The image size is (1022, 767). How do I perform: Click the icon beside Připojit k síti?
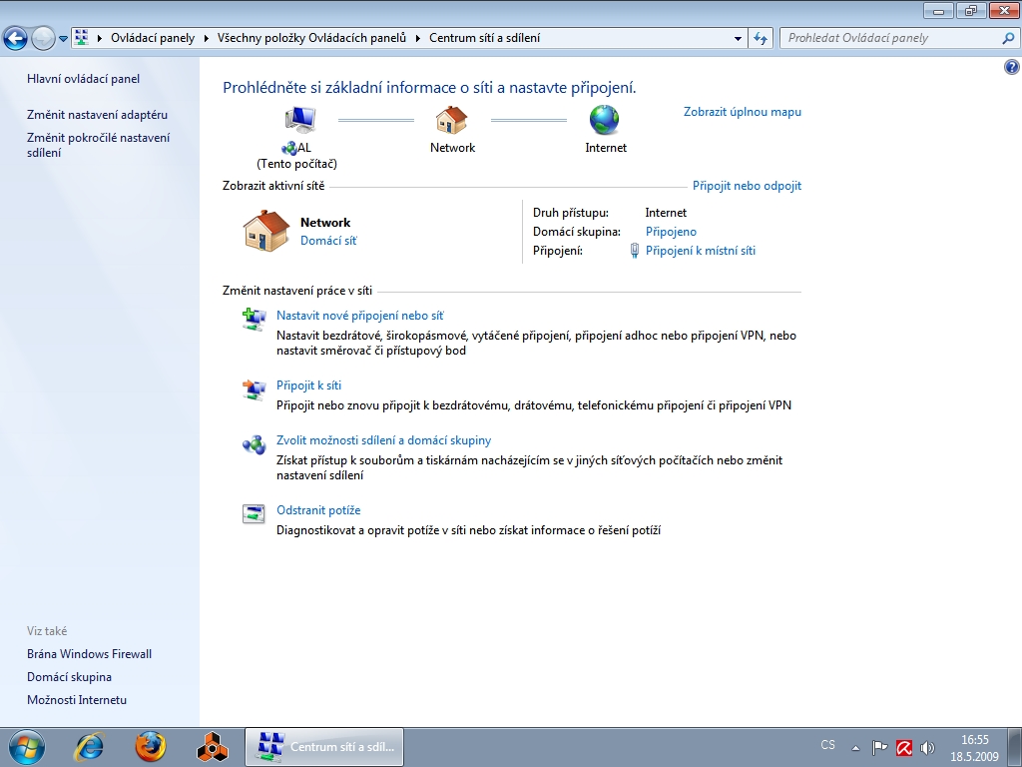254,389
